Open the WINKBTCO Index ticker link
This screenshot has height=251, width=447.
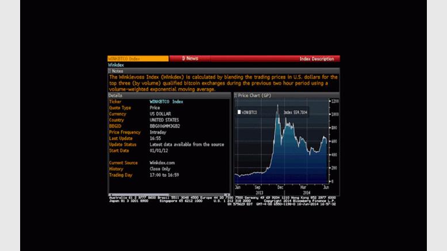coord(166,102)
